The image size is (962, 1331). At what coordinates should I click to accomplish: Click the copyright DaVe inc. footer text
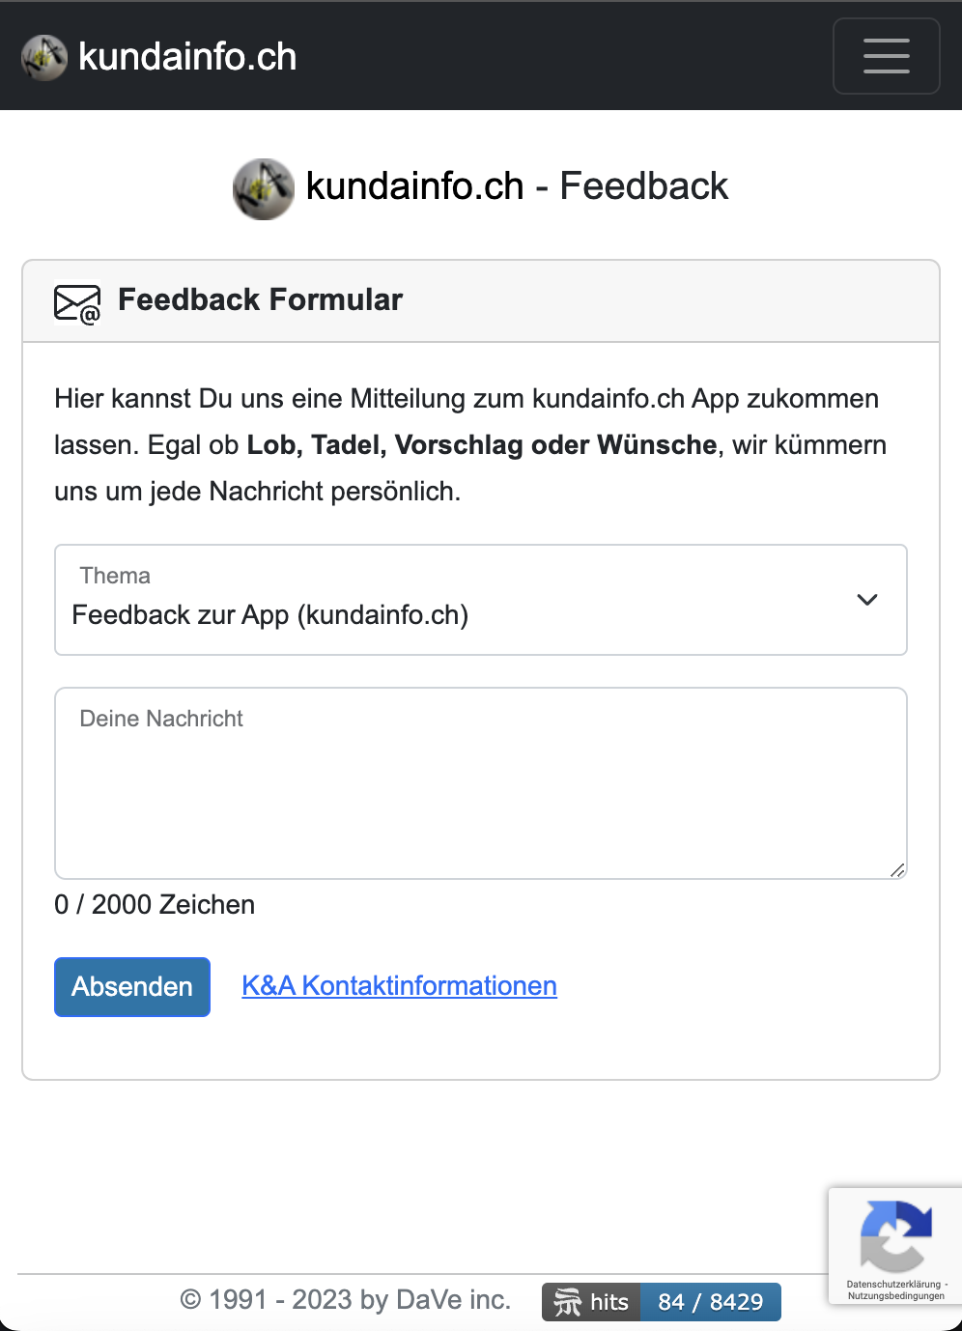point(346,1300)
